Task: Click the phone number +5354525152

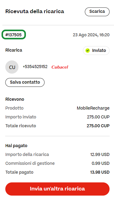Action: point(35,67)
